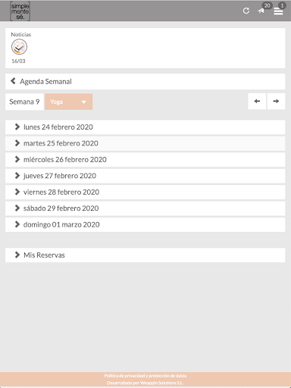Open the news item thumbnail dated 16/03
291x388 pixels.
pyautogui.click(x=19, y=47)
